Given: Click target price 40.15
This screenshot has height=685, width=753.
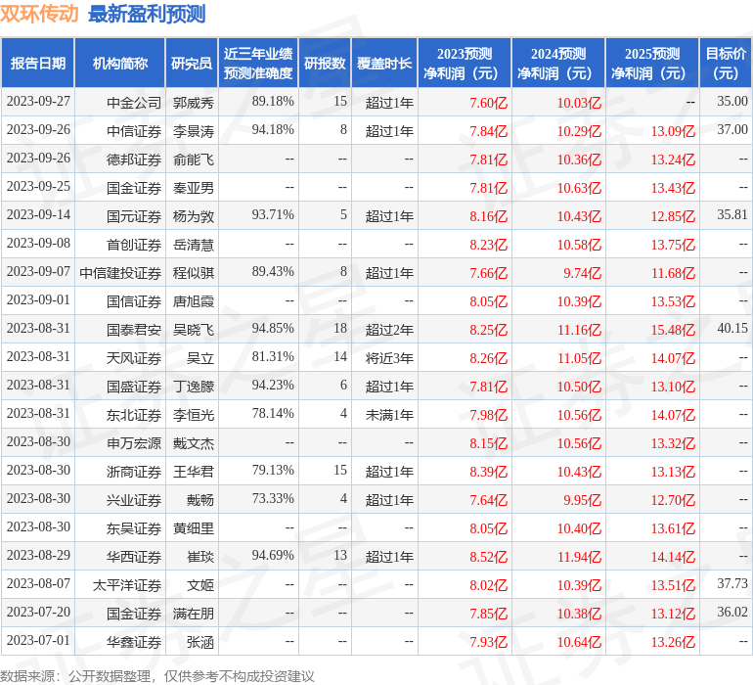Looking at the screenshot, I should (732, 329).
